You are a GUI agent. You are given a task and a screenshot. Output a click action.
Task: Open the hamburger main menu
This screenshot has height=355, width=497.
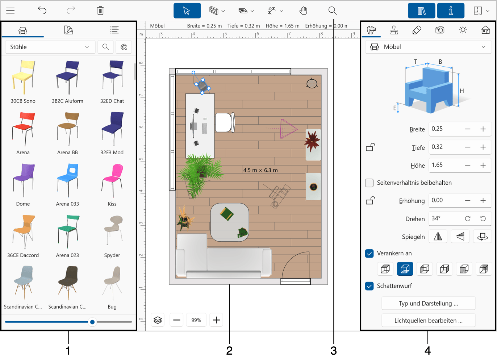click(11, 11)
